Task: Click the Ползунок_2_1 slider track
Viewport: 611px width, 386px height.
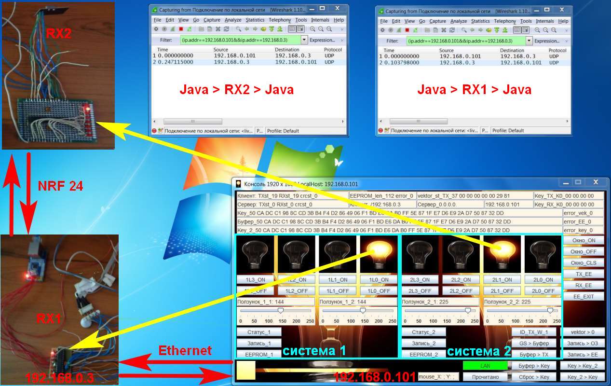Action: [x=440, y=311]
